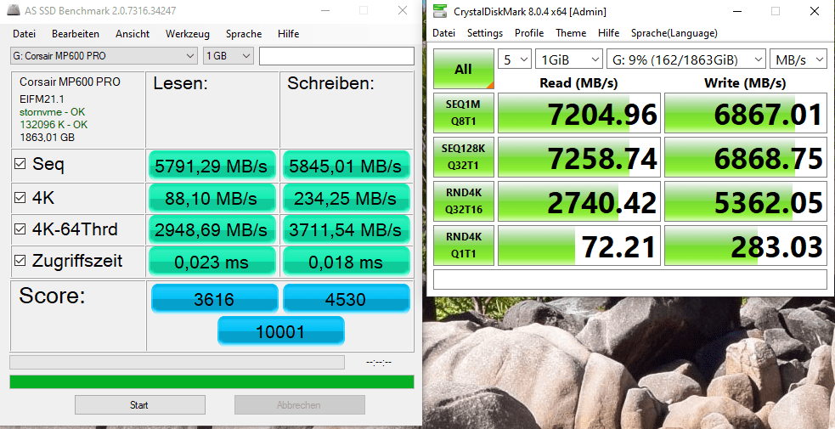Open the Hilfe menu in CrystalDiskMark
This screenshot has width=835, height=429.
pyautogui.click(x=609, y=33)
